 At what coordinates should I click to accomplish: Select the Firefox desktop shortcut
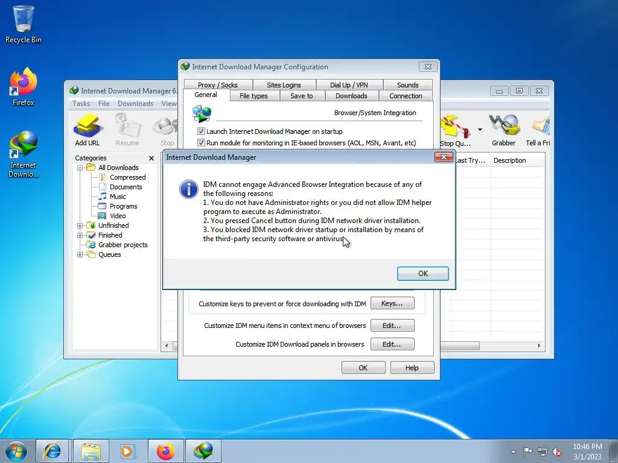[x=24, y=87]
